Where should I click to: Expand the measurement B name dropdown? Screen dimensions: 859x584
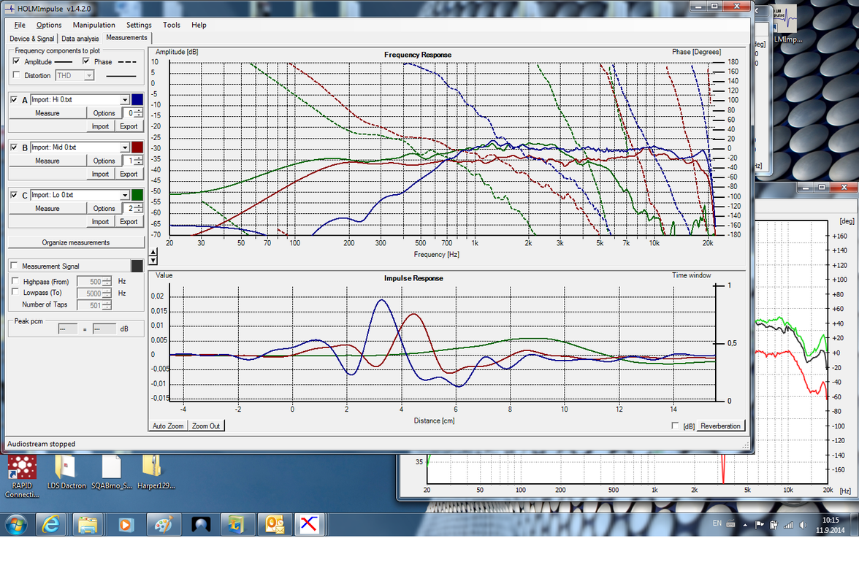coord(125,147)
